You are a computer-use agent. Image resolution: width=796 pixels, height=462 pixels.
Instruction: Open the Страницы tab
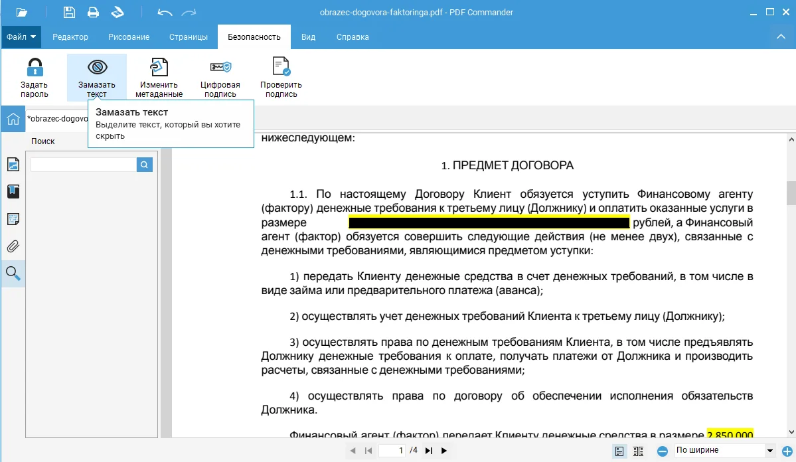tap(189, 37)
